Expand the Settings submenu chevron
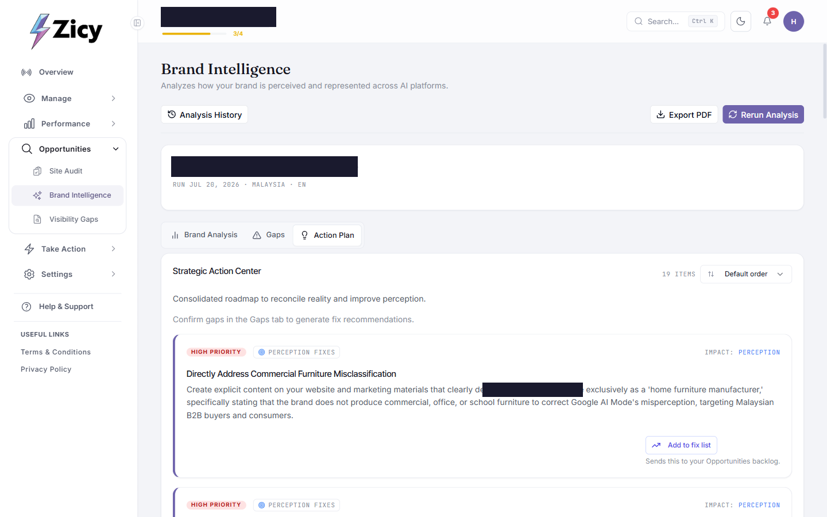This screenshot has height=517, width=827. point(114,274)
